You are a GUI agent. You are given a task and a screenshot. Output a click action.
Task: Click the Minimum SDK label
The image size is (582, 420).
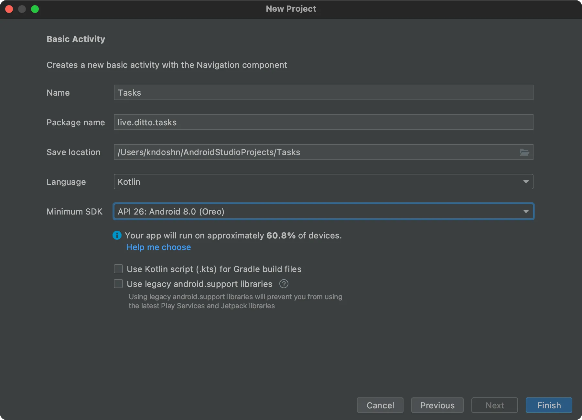(74, 212)
